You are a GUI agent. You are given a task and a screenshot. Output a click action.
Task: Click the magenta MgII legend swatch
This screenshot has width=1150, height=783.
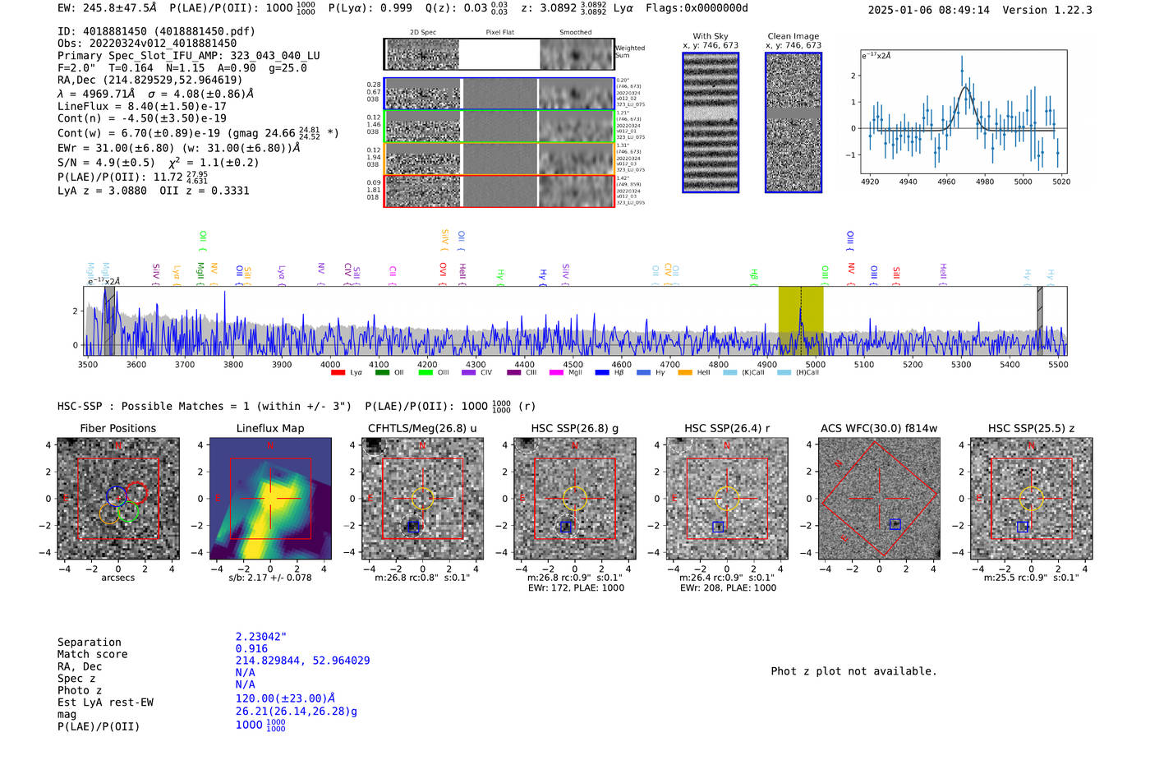click(557, 373)
